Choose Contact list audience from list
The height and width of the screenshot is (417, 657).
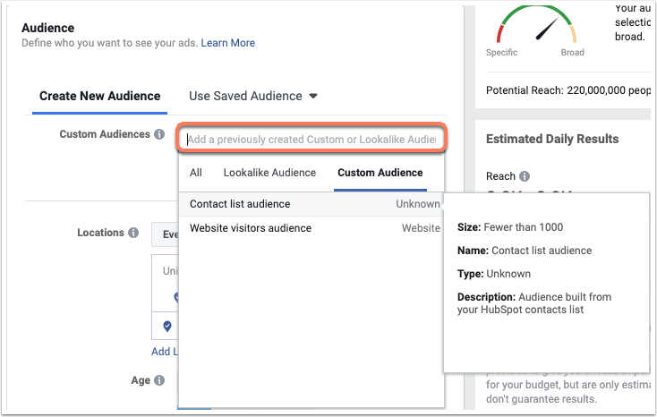pyautogui.click(x=311, y=204)
